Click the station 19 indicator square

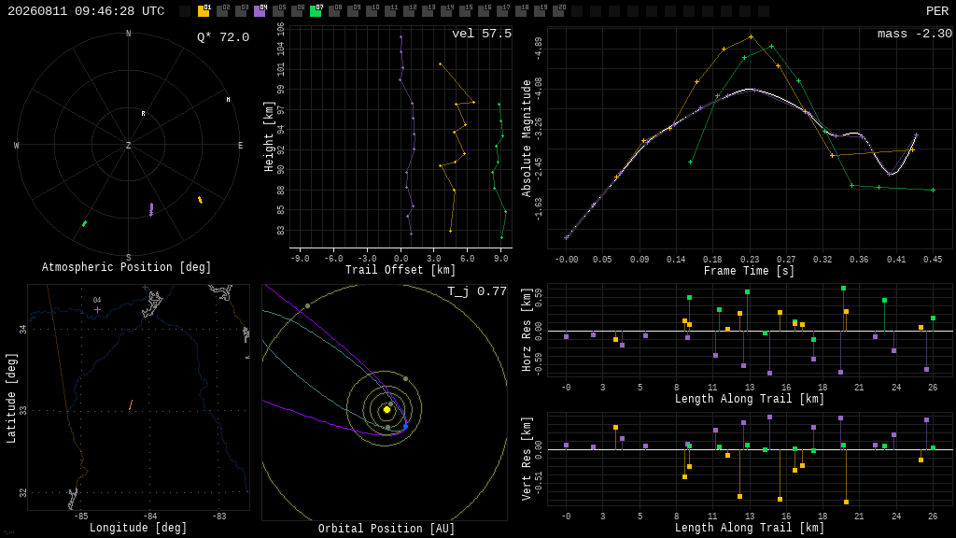coord(539,11)
